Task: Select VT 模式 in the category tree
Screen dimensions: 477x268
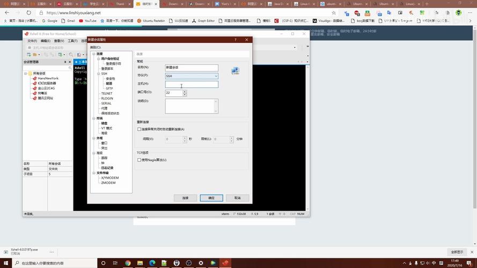Action: point(106,128)
